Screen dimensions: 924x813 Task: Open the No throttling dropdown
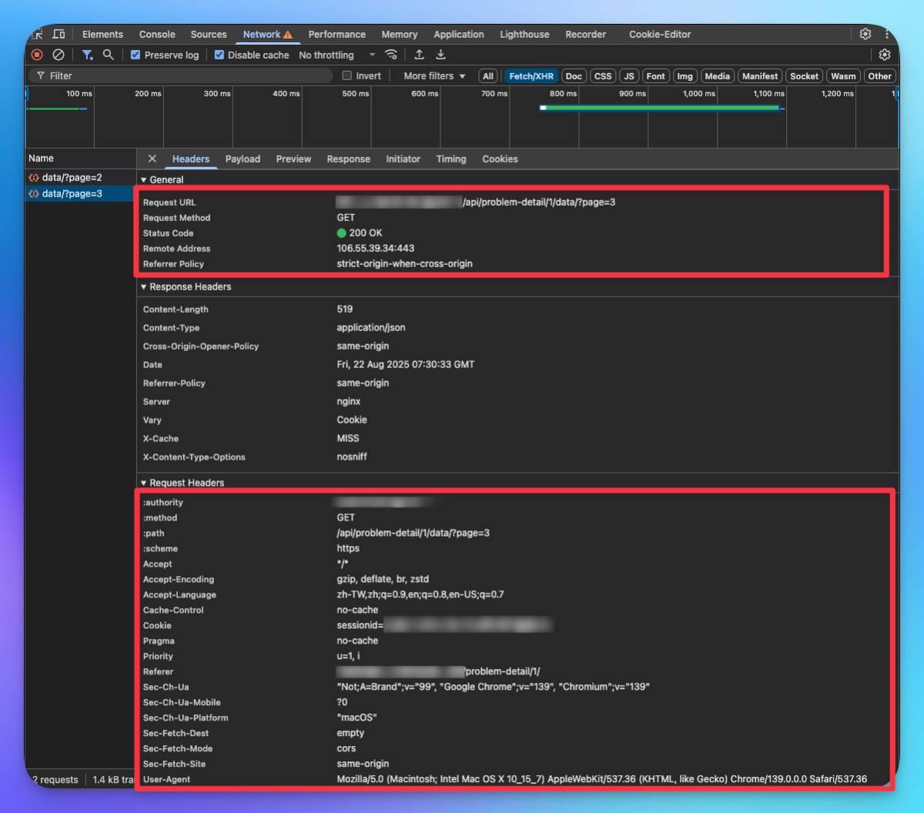point(336,55)
